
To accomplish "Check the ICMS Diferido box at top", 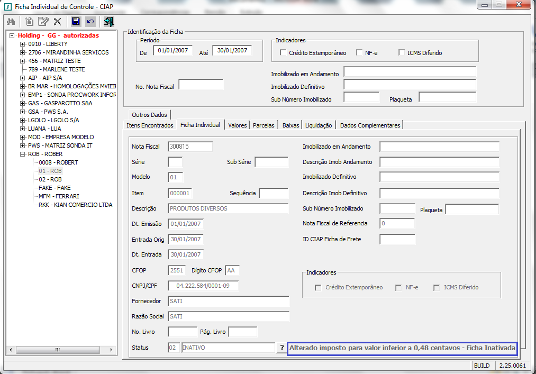I will point(402,53).
